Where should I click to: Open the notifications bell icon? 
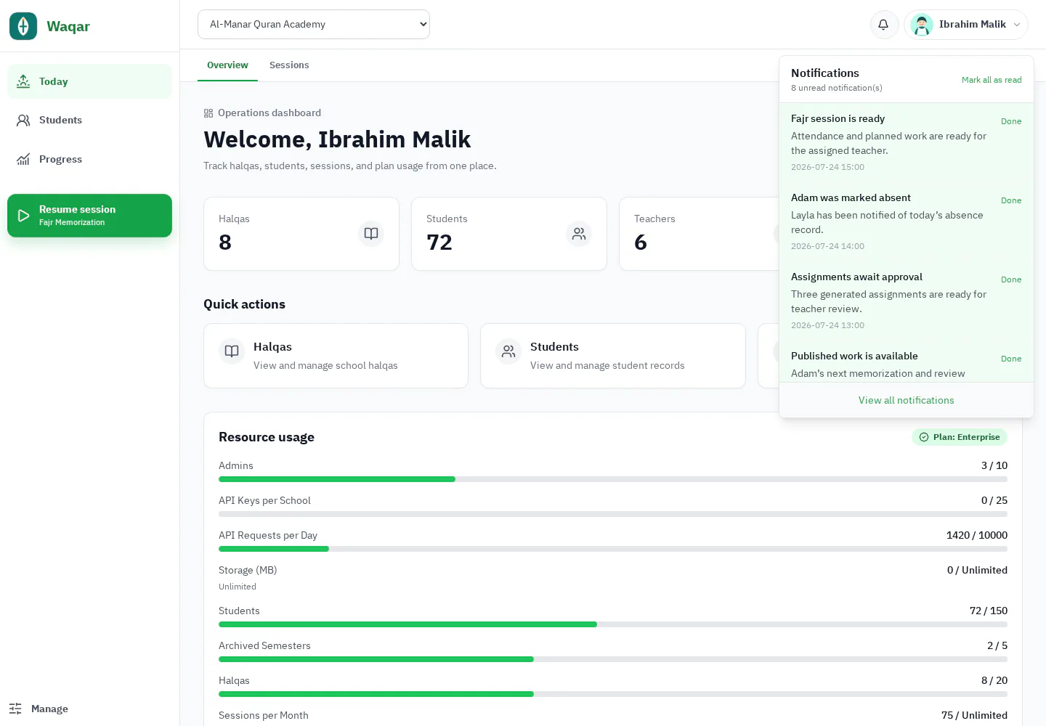[x=884, y=25]
